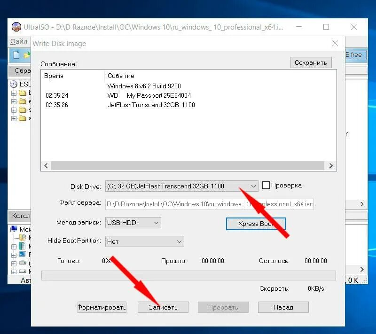Open the Файл menu

click(18, 41)
